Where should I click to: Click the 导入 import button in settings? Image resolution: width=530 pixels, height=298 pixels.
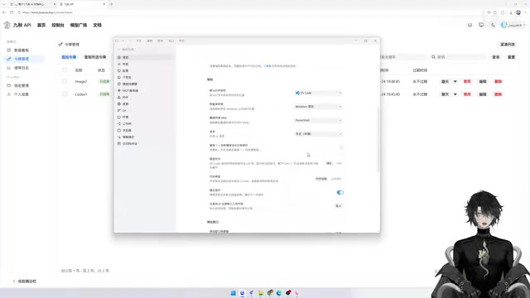[x=339, y=206]
